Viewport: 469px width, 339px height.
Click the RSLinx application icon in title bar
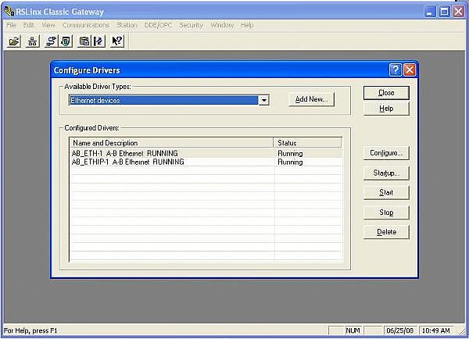tap(9, 12)
